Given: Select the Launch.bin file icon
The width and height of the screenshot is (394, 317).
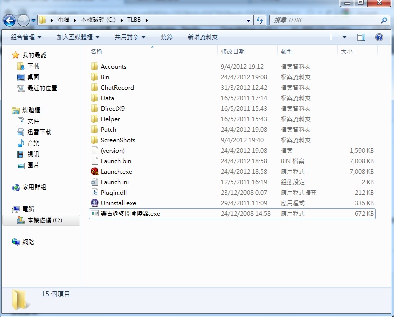Looking at the screenshot, I should coord(95,161).
